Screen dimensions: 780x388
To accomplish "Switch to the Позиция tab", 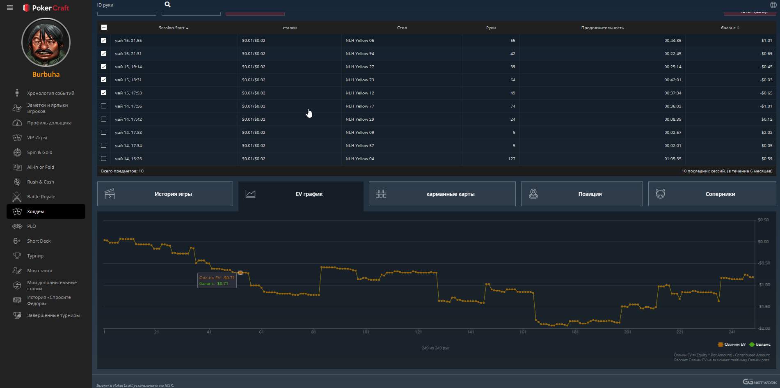I will 582,194.
